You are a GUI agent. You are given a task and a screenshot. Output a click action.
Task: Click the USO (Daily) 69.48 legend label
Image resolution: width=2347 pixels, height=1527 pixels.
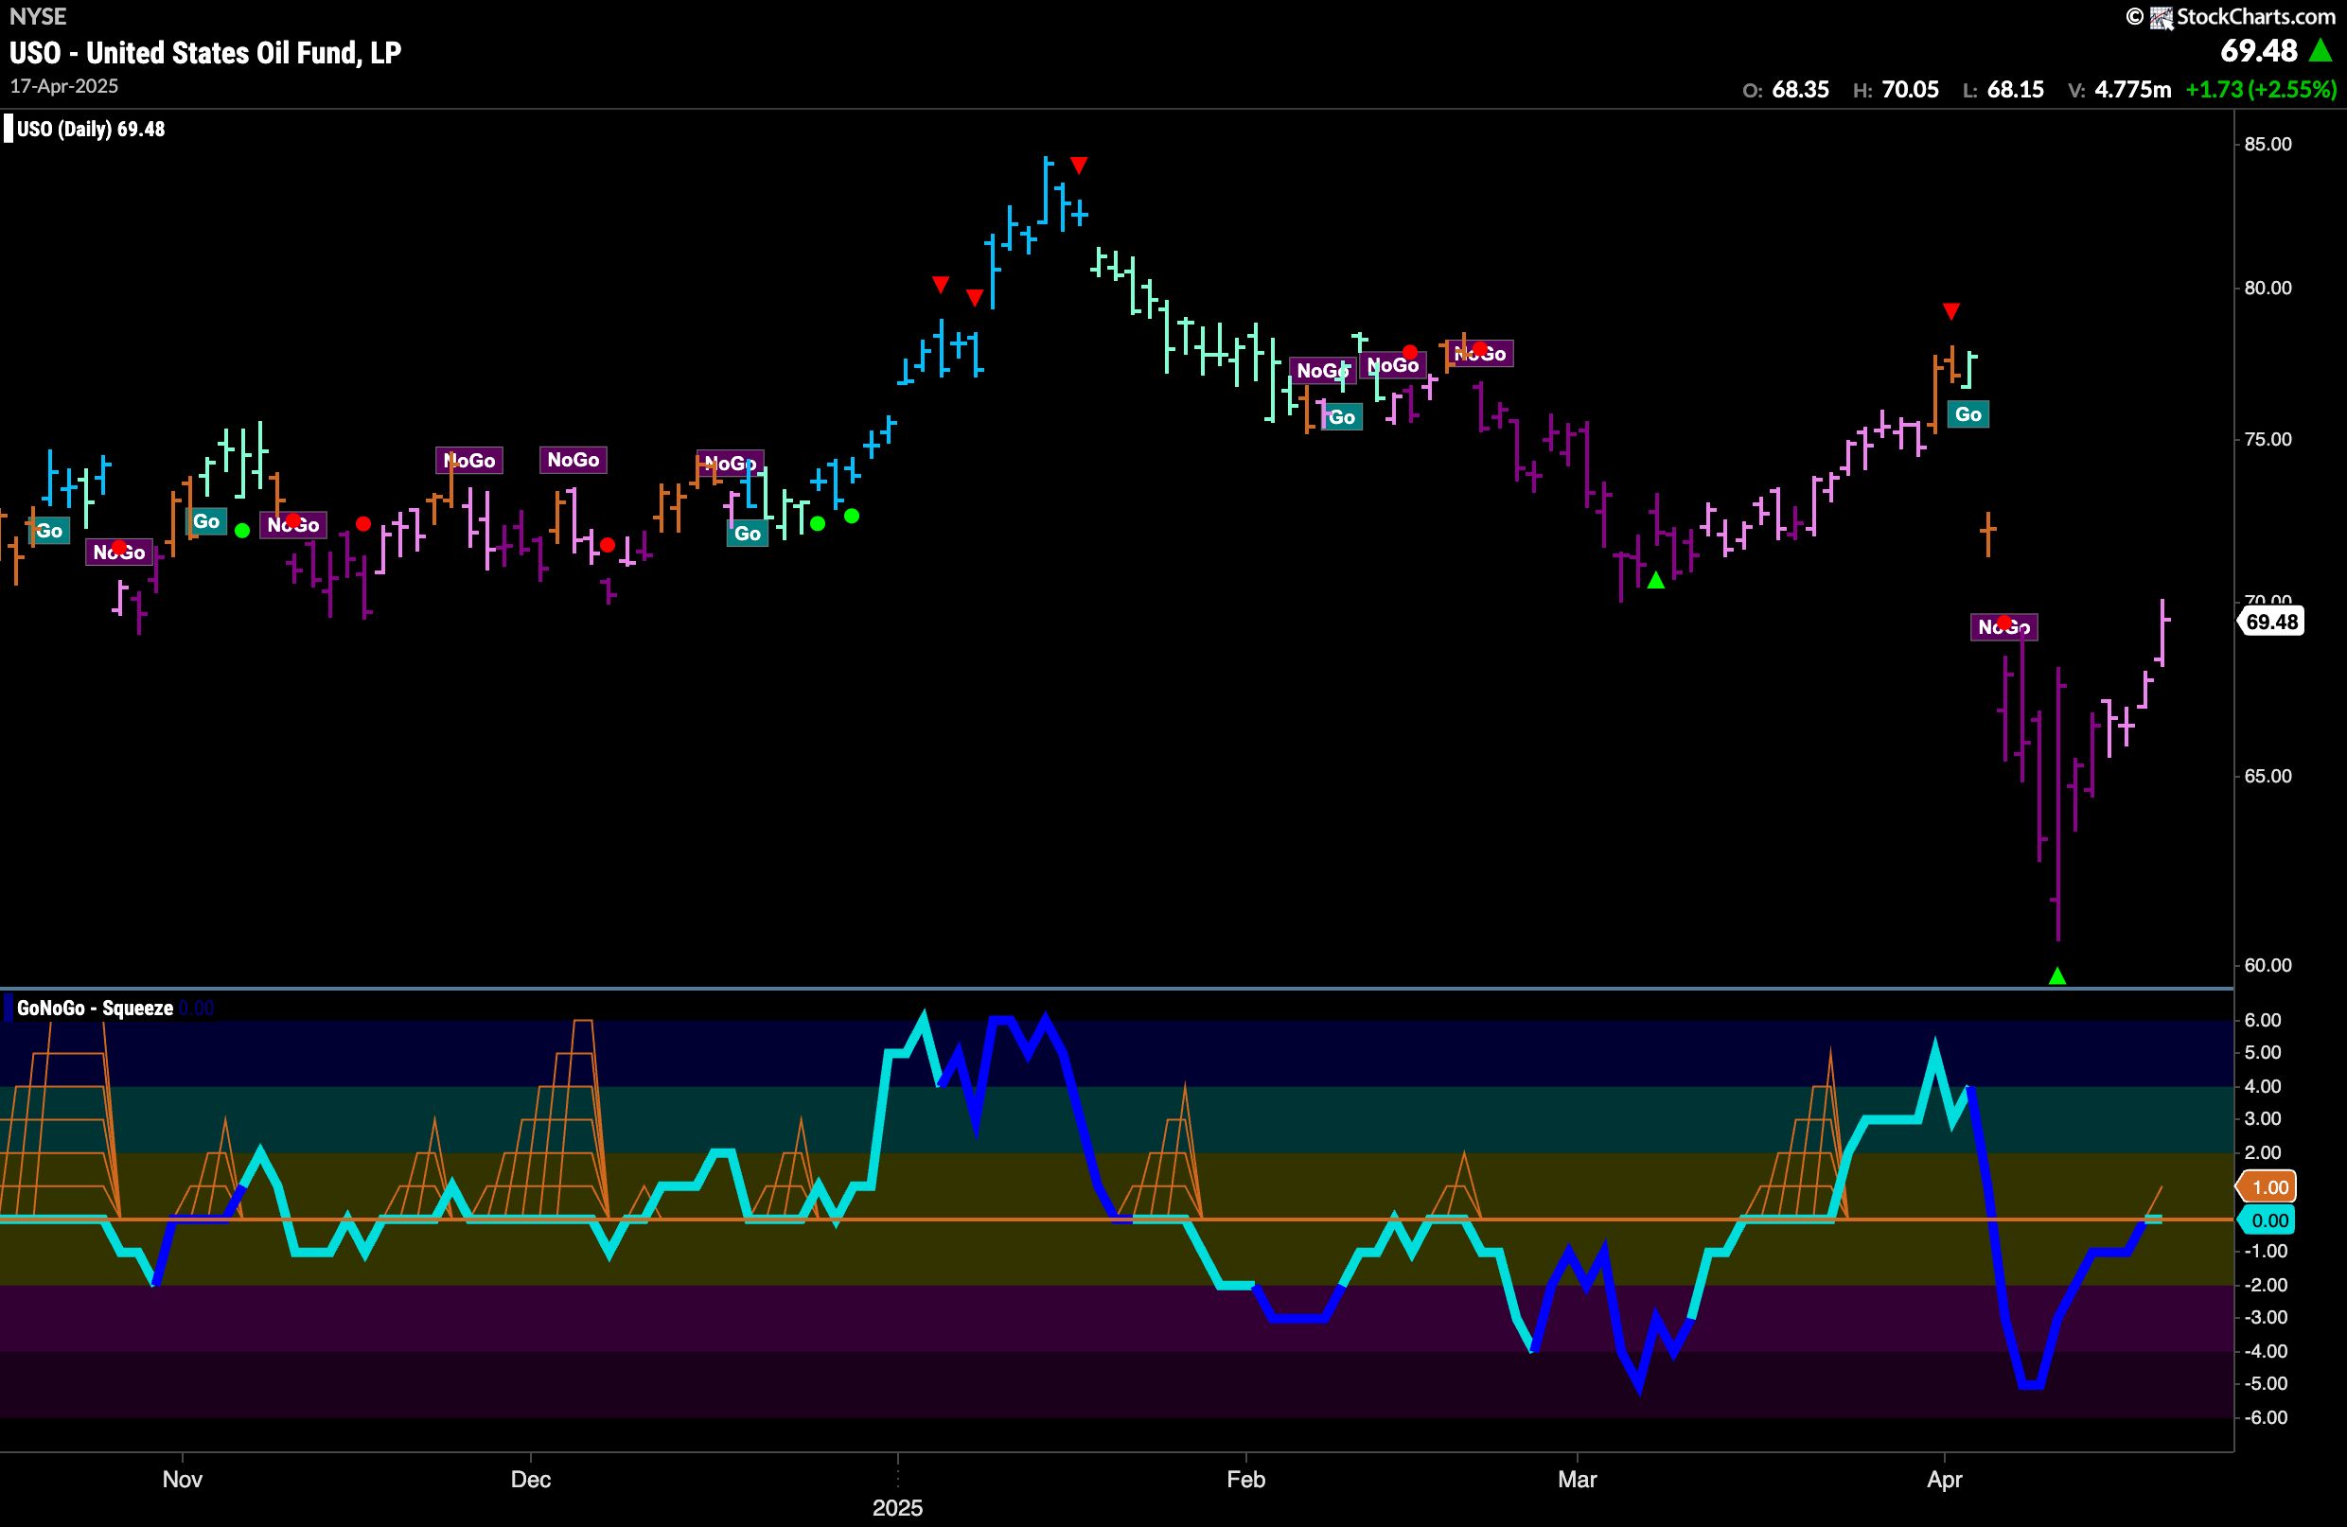[x=91, y=129]
